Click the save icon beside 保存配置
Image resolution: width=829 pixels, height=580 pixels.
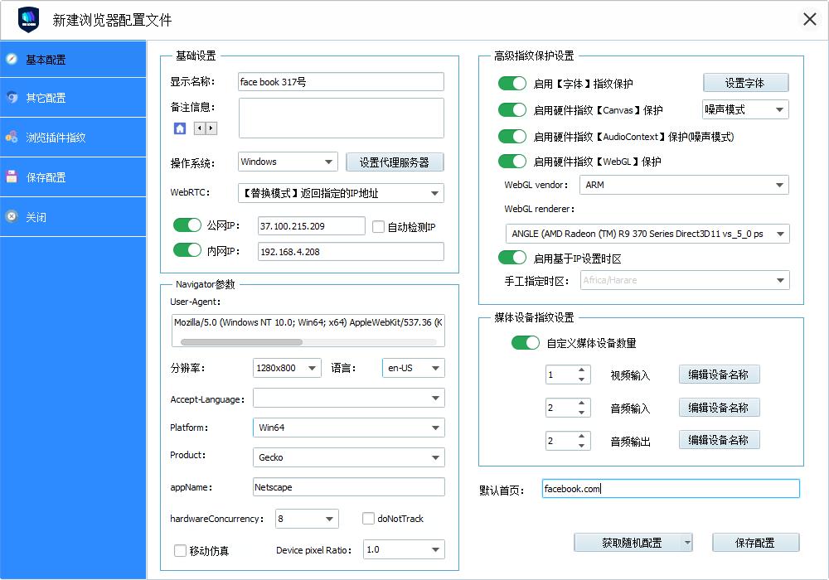tap(13, 176)
